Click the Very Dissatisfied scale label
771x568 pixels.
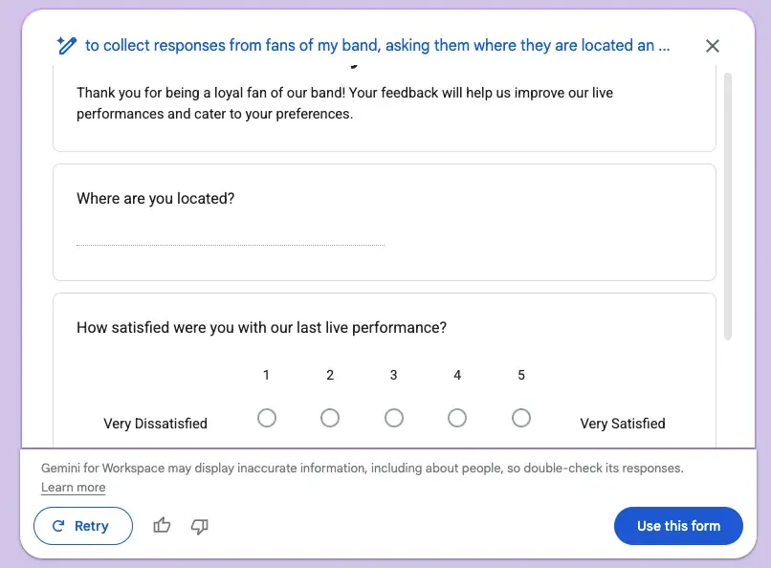coord(156,423)
